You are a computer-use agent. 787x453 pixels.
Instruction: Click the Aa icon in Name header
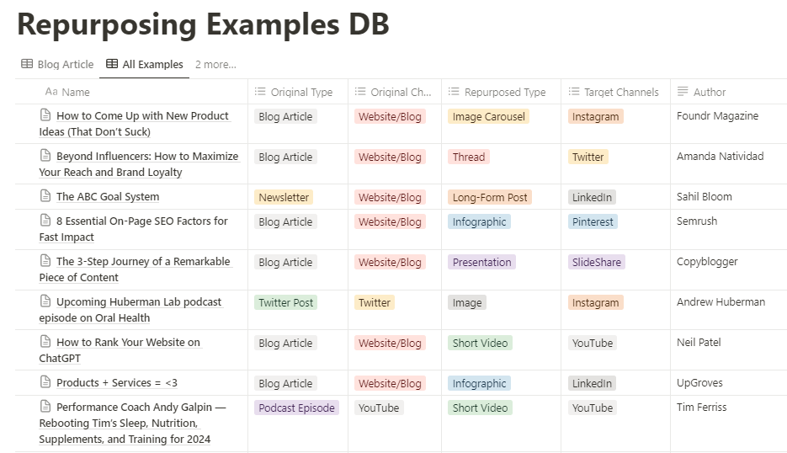coord(51,92)
